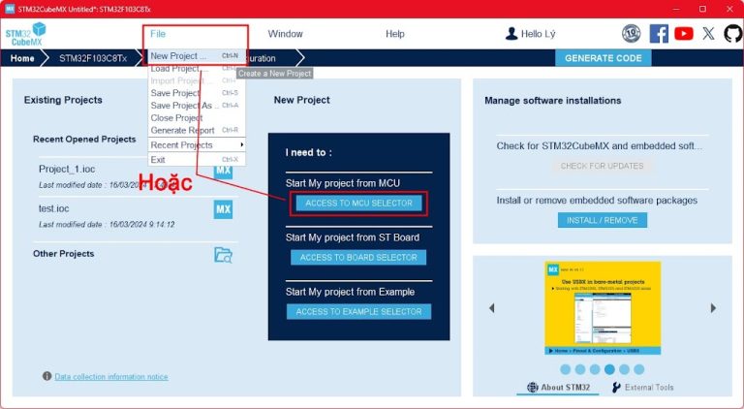744x409 pixels.
Task: Click the STM32CubeMX logo
Action: (25, 34)
